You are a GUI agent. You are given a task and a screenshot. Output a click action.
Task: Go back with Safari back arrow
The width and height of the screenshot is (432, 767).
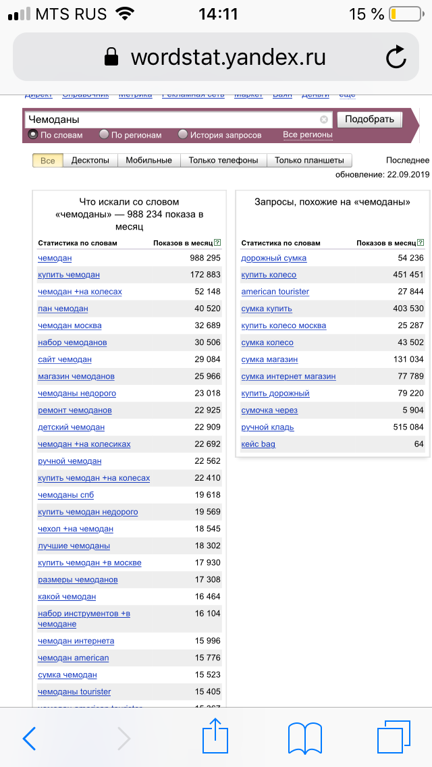[29, 739]
